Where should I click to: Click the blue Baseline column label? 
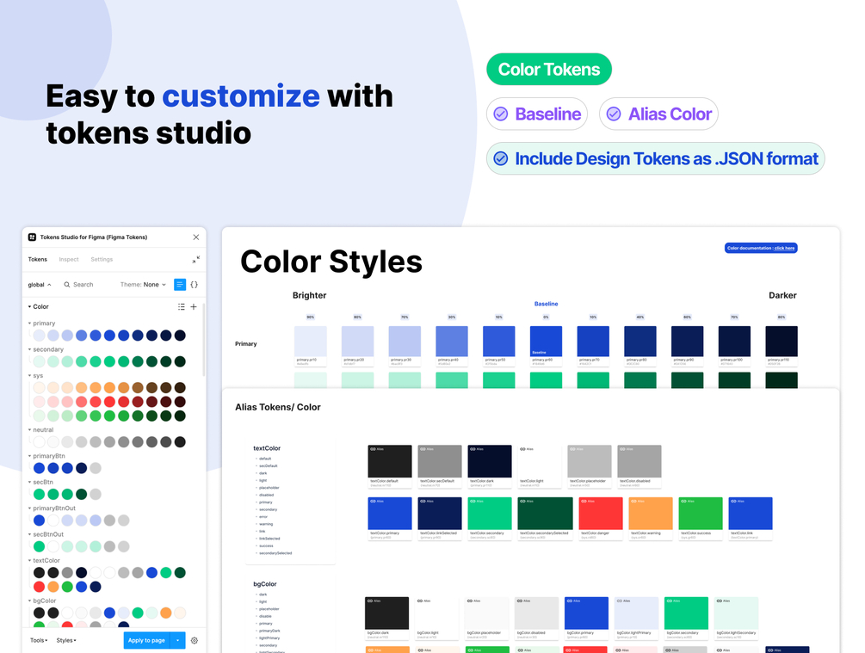pyautogui.click(x=547, y=304)
